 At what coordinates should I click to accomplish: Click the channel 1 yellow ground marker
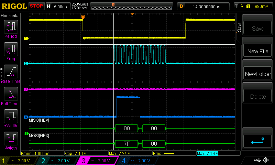[x=26, y=38]
